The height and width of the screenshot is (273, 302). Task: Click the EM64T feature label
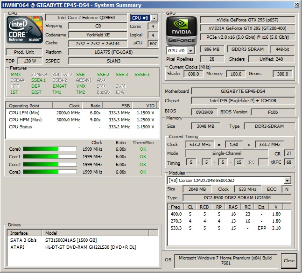pyautogui.click(x=60, y=86)
